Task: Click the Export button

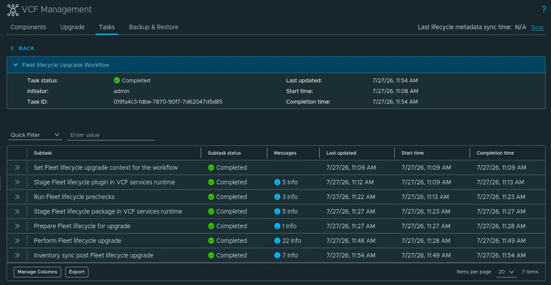Action: point(77,272)
